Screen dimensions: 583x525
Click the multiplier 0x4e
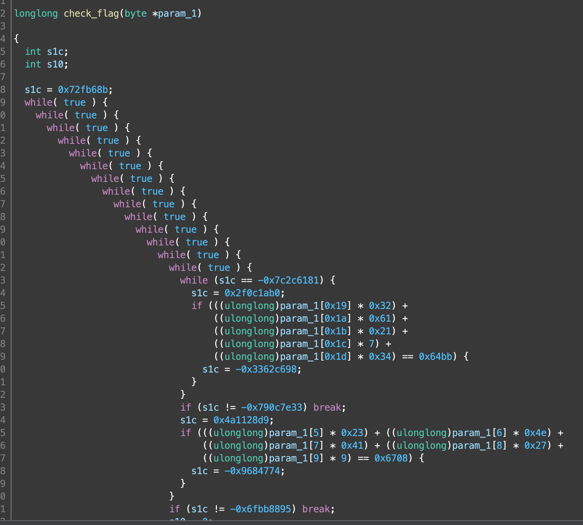[x=535, y=433]
